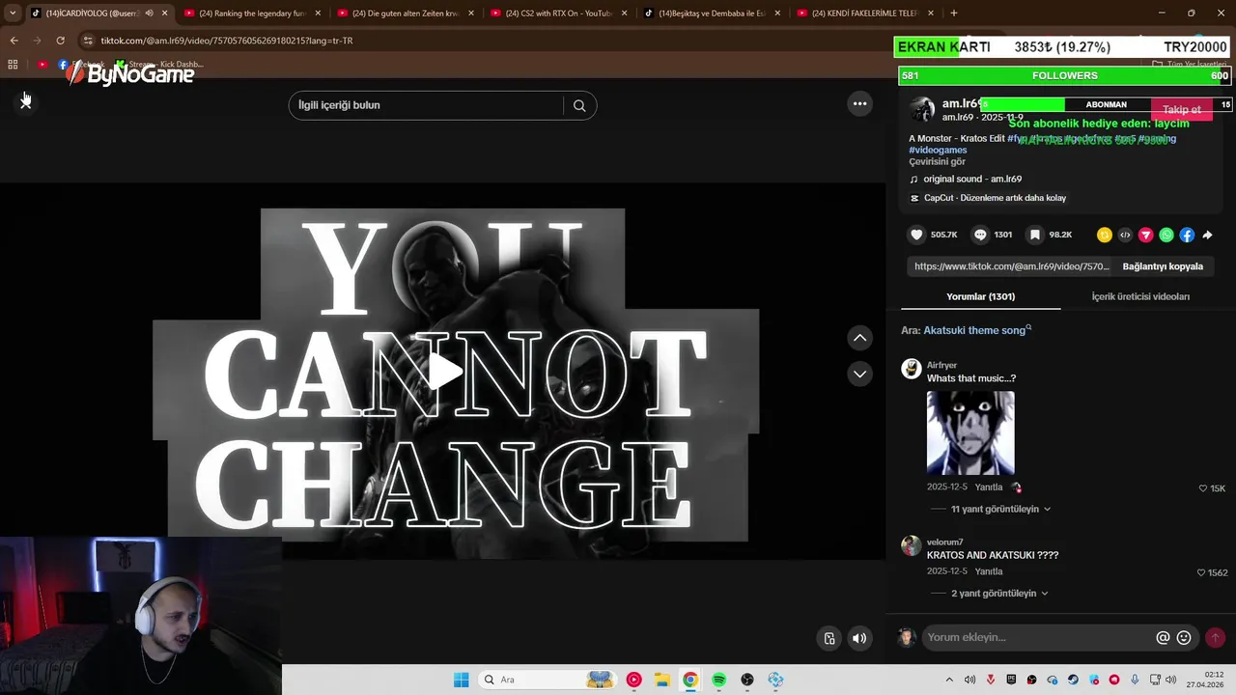Toggle video mute with speaker icon
Image resolution: width=1236 pixels, height=695 pixels.
point(858,638)
